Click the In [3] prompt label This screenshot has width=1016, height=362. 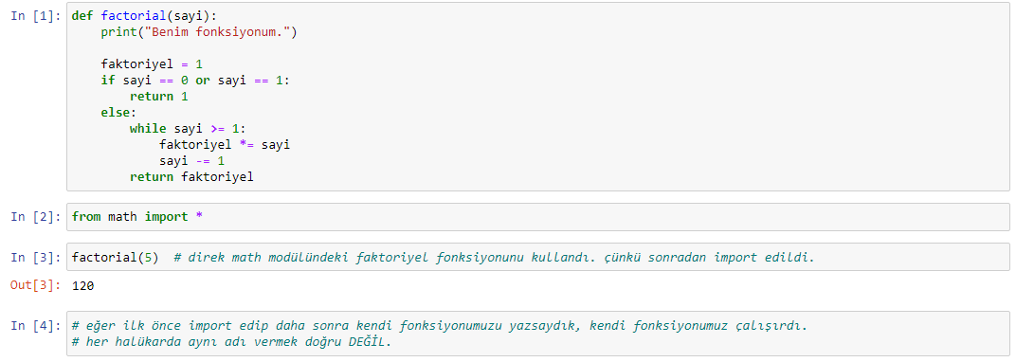[x=36, y=257]
